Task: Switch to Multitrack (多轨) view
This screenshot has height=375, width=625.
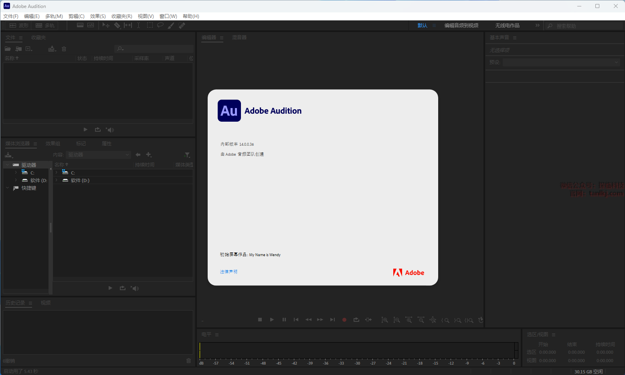Action: click(x=45, y=25)
